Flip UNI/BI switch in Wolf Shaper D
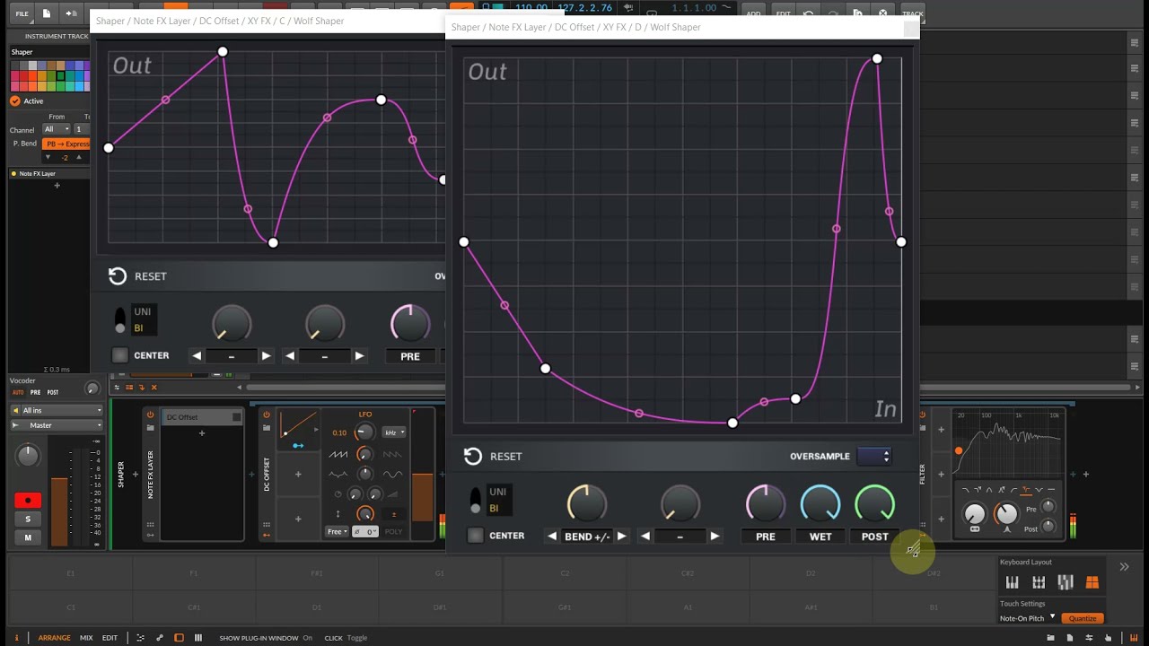1149x646 pixels. click(475, 501)
